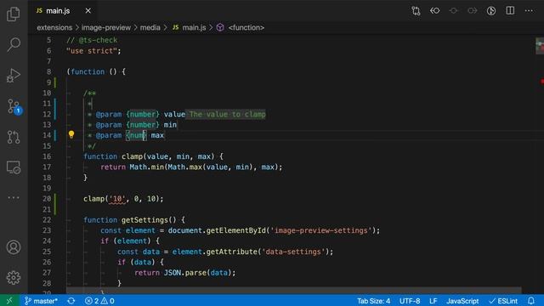Open the Explorer view in activity bar
Viewport: 544px width, 306px height.
pyautogui.click(x=14, y=14)
